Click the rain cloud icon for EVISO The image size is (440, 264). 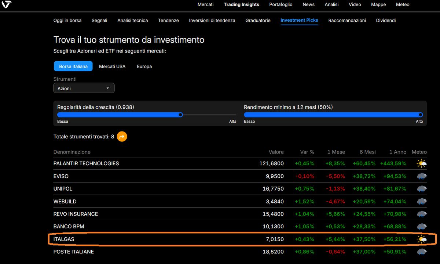(x=422, y=176)
